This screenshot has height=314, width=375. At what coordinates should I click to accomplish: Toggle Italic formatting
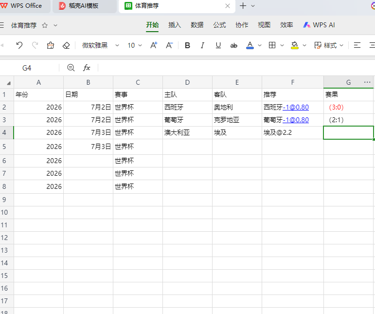[202, 45]
